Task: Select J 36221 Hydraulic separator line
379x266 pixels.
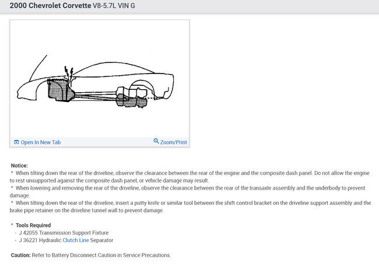Action: [x=66, y=240]
